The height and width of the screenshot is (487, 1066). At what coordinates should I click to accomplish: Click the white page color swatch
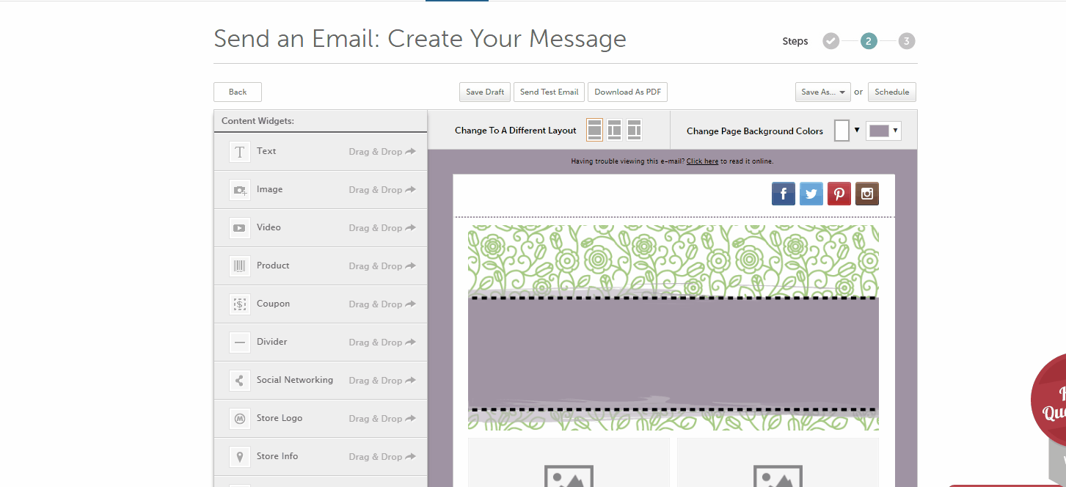pyautogui.click(x=842, y=131)
